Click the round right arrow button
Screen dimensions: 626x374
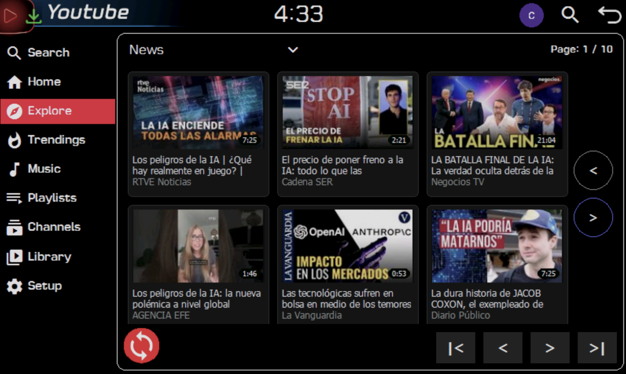[x=593, y=217]
